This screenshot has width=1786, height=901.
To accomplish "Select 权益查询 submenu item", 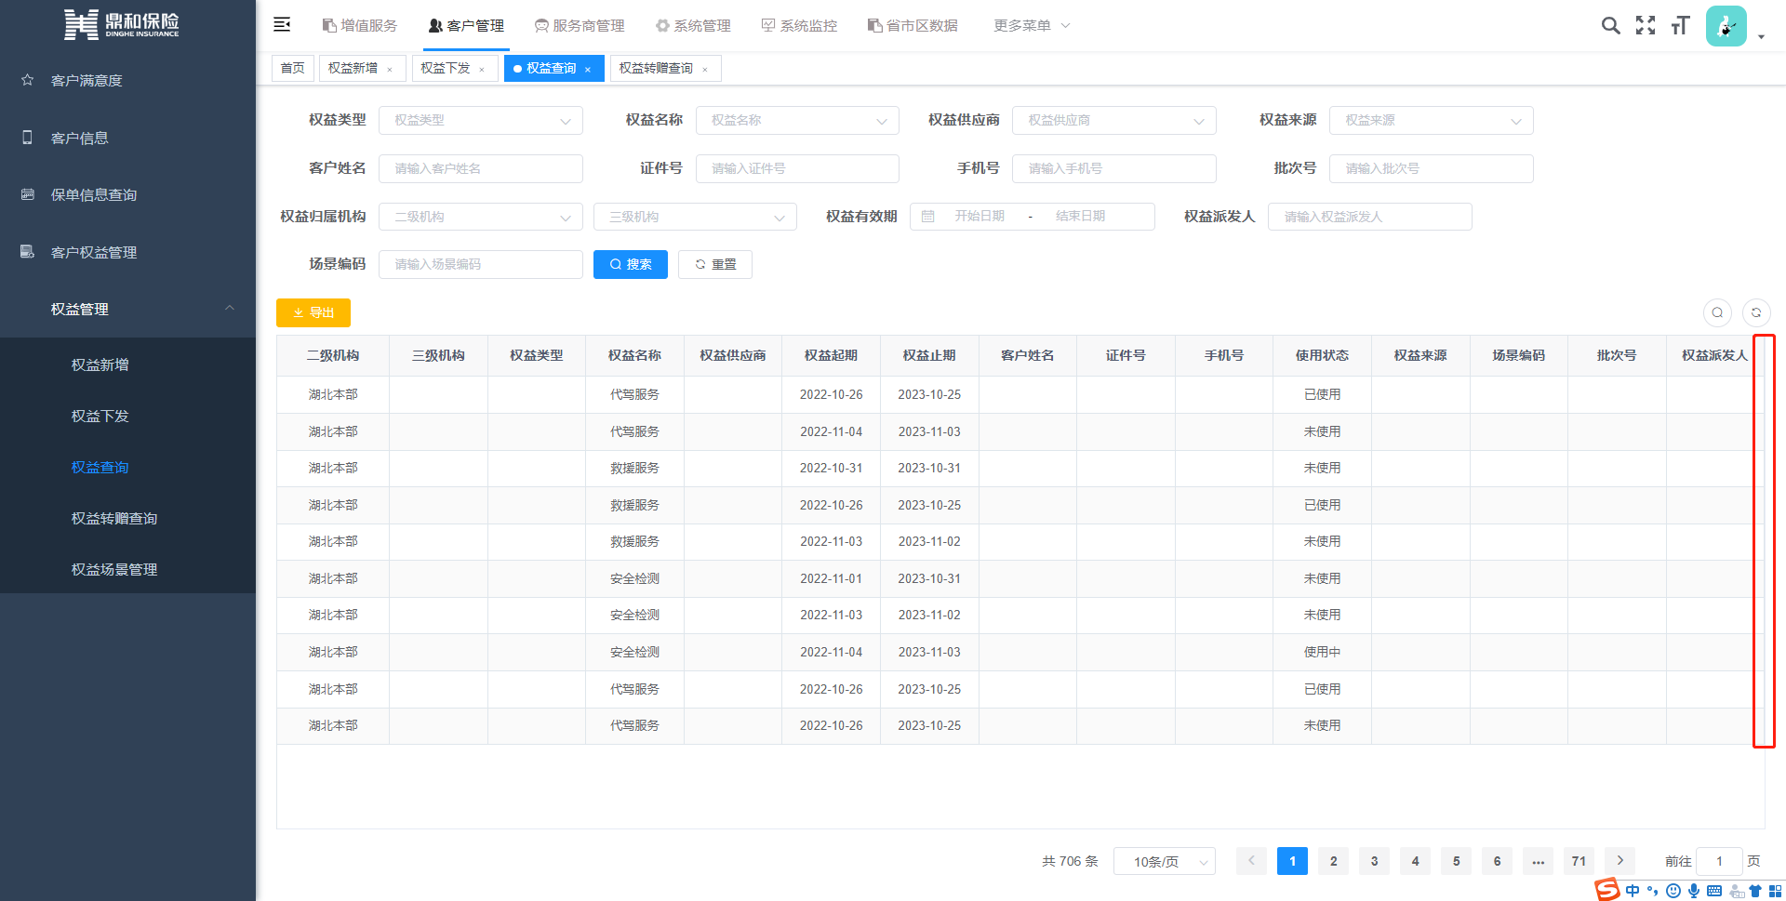I will [x=127, y=467].
